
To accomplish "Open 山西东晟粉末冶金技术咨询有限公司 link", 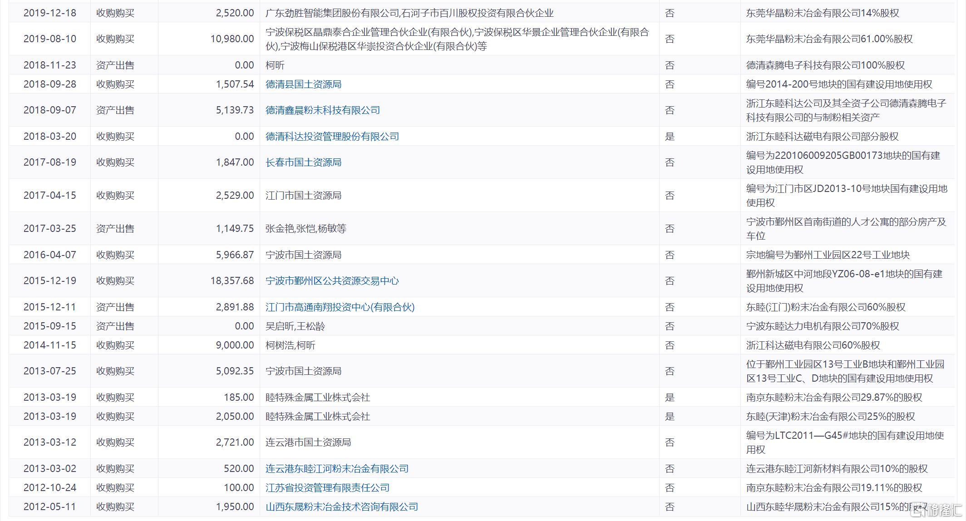I will (342, 506).
